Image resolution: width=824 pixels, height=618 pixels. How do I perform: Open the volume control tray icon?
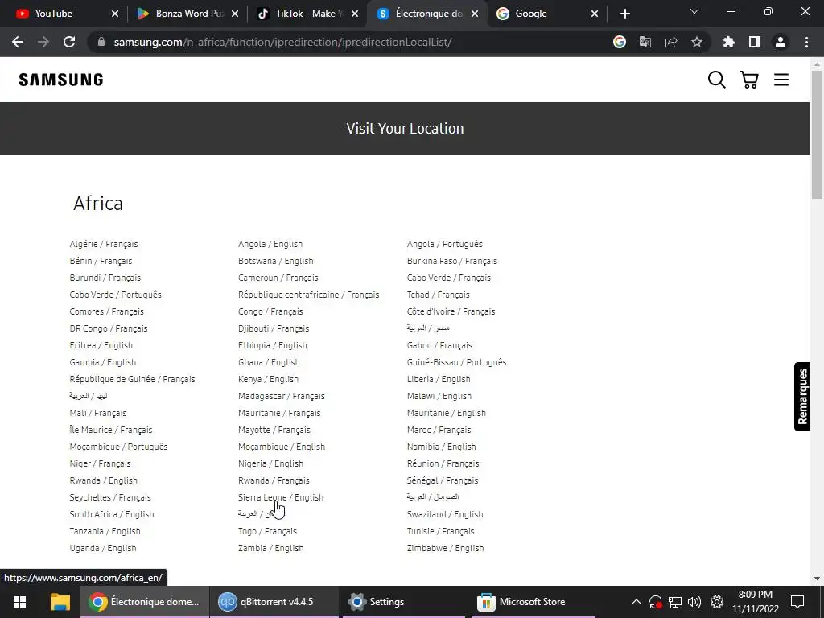[x=694, y=602]
